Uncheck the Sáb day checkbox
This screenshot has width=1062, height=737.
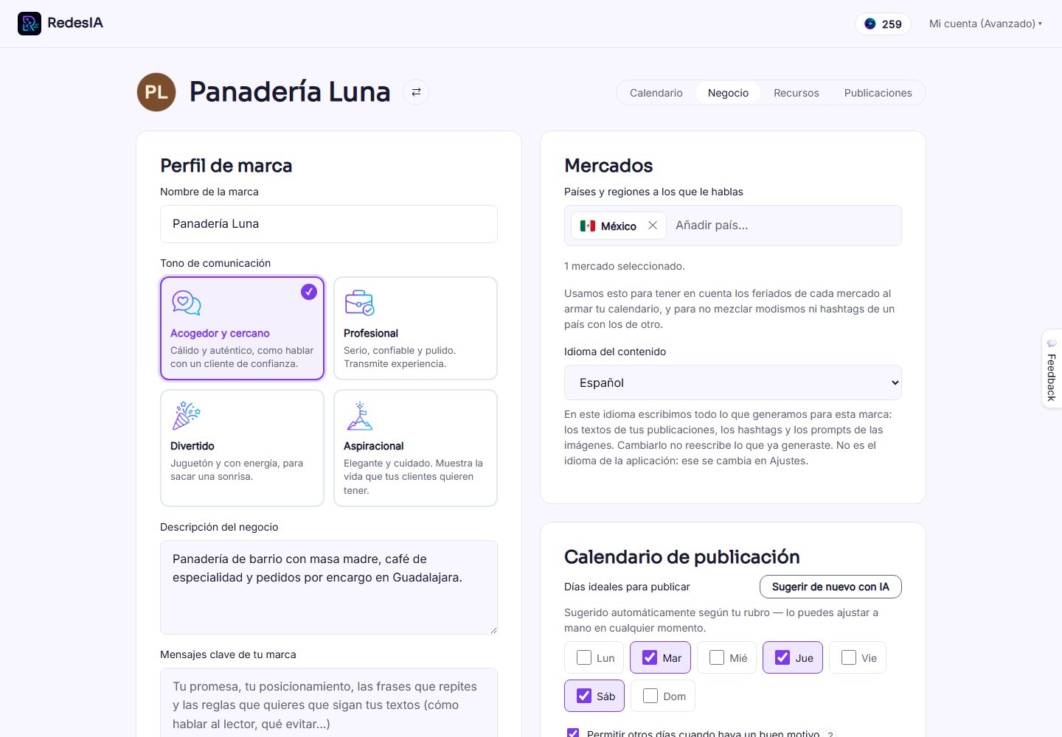click(584, 696)
